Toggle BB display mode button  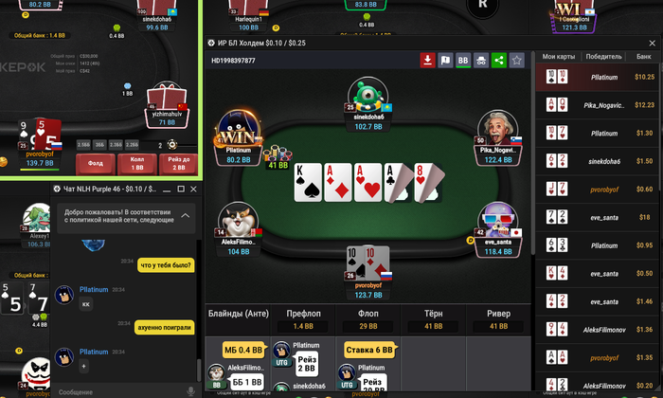463,60
